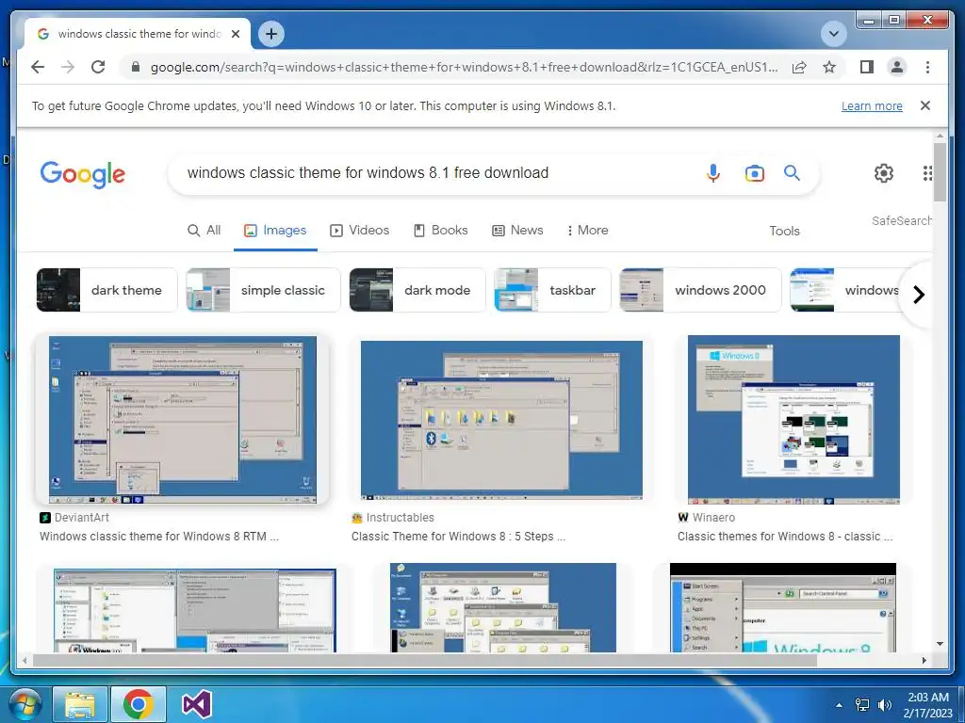
Task: Go to the Google logo homepage
Action: (83, 174)
